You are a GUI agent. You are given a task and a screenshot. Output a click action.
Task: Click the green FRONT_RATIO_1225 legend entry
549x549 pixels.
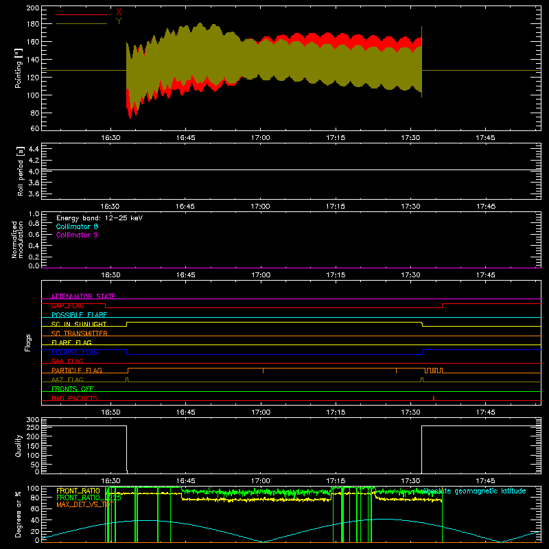tap(89, 498)
